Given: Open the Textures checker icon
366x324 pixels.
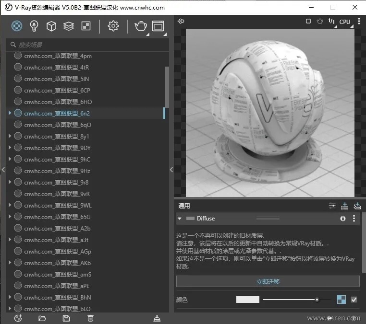Looking at the screenshot, I should click(x=85, y=26).
